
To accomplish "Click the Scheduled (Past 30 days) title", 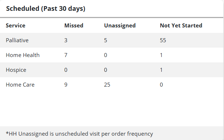I will click(x=46, y=9).
